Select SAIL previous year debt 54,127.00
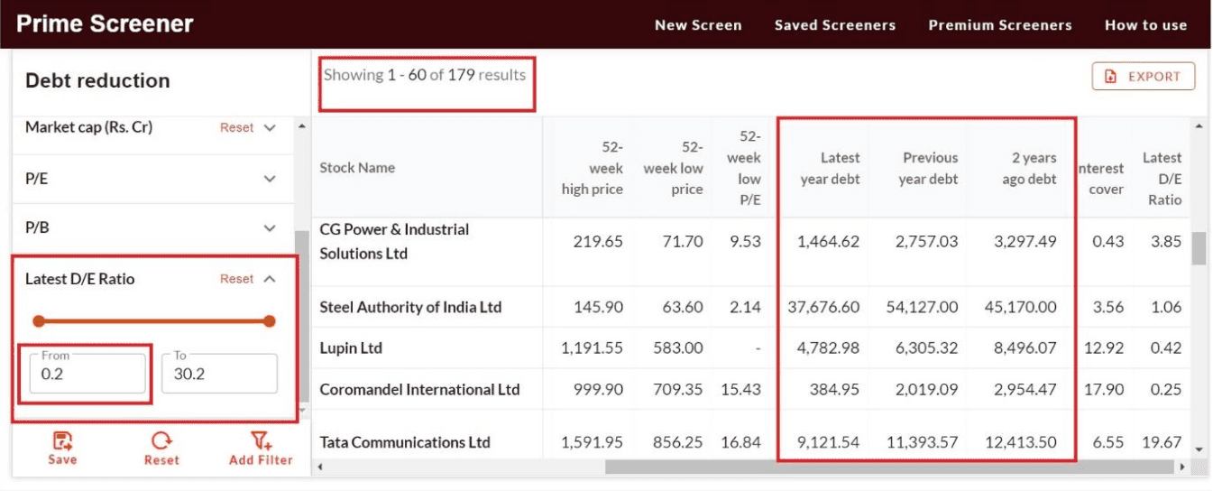 (922, 308)
